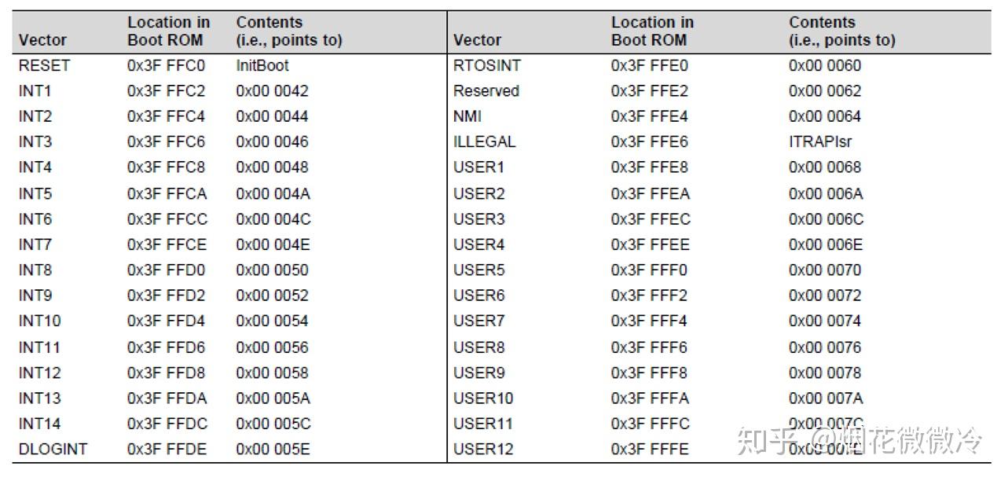Screen dimensions: 1008x481
Task: Select the Reserved vector entry
Action: 486,90
